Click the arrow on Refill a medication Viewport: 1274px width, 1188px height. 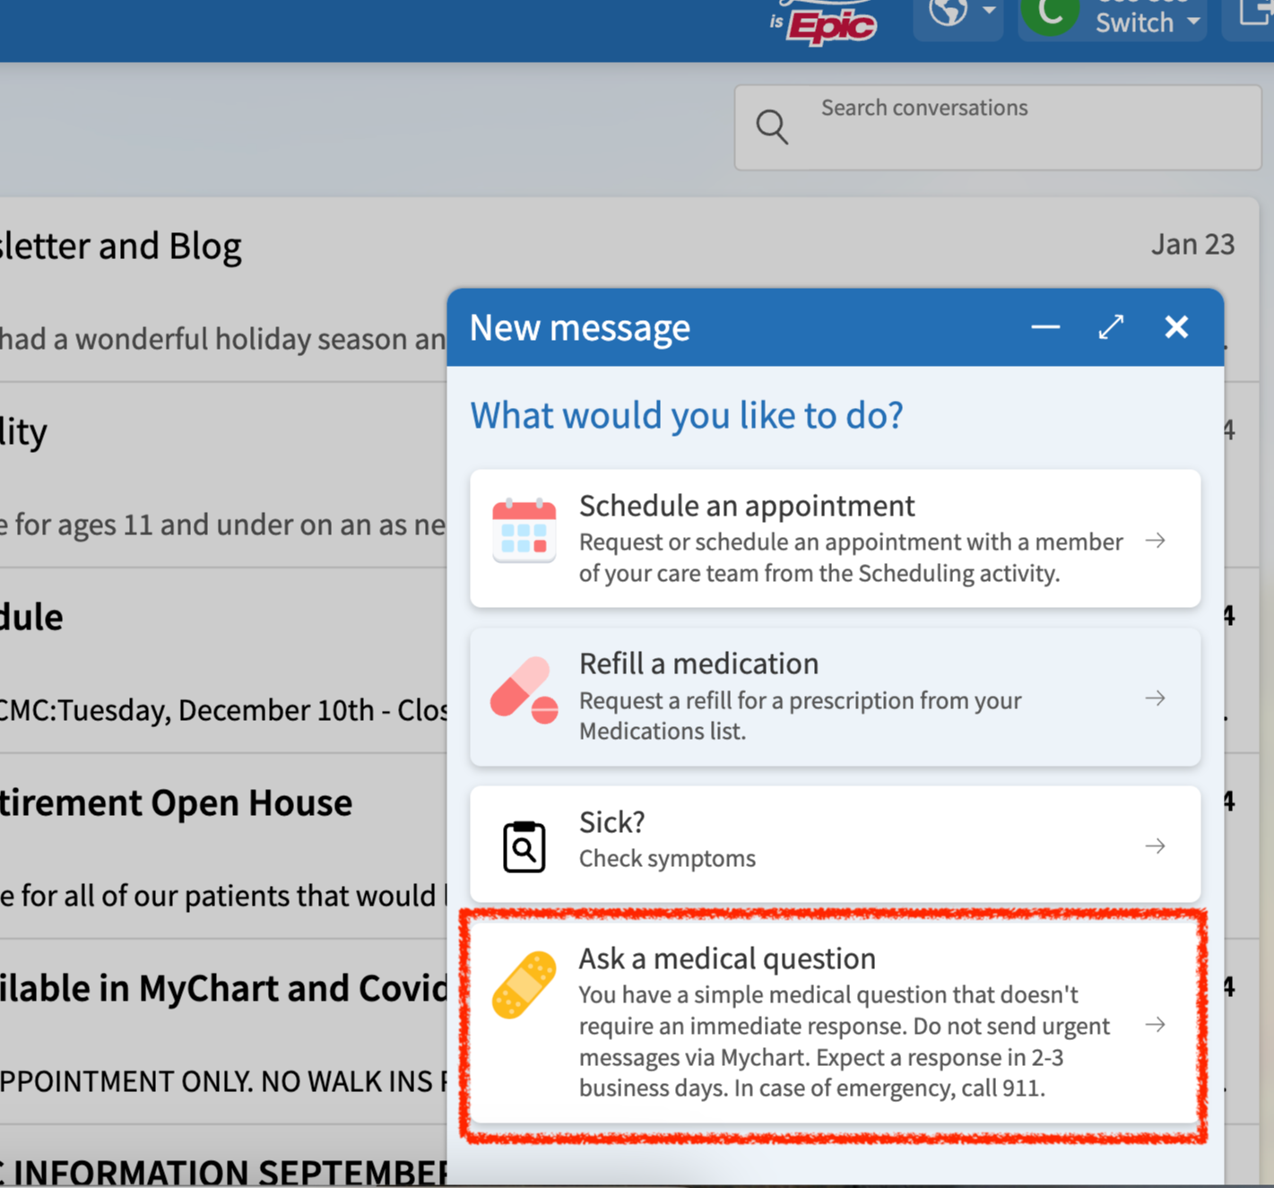coord(1156,698)
